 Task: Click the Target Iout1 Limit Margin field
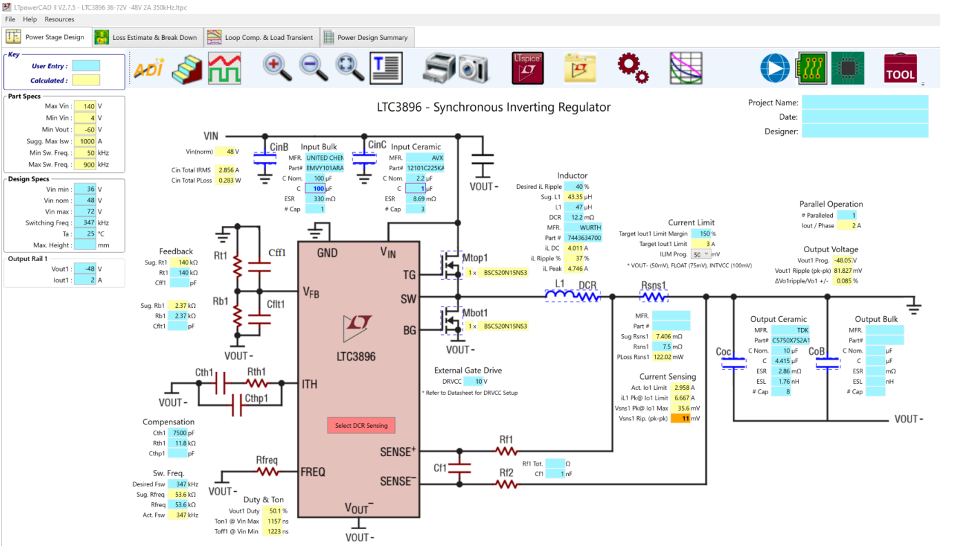[700, 234]
